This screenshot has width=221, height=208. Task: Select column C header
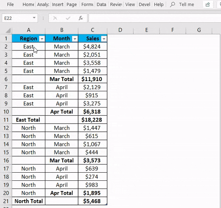click(x=92, y=30)
